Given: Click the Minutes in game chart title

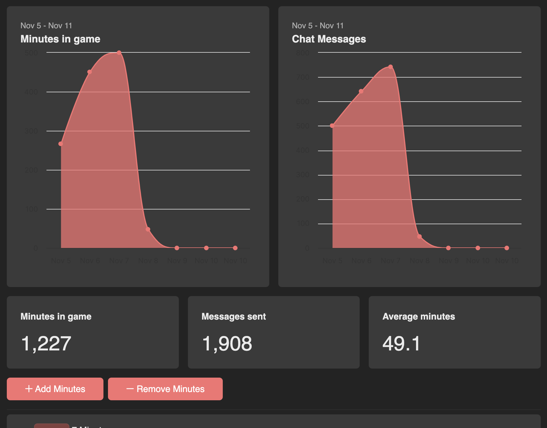Looking at the screenshot, I should tap(60, 39).
